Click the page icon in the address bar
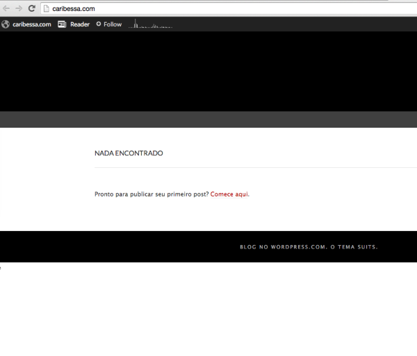 coord(47,9)
